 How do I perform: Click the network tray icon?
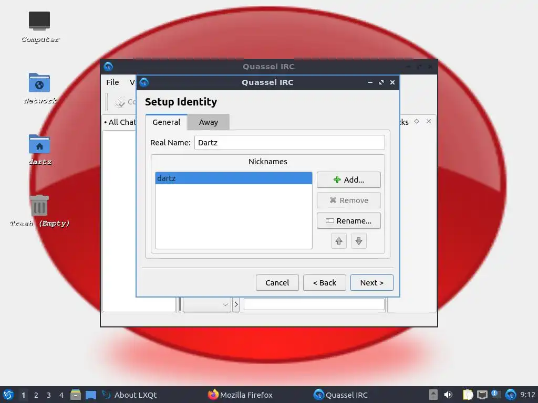point(482,395)
